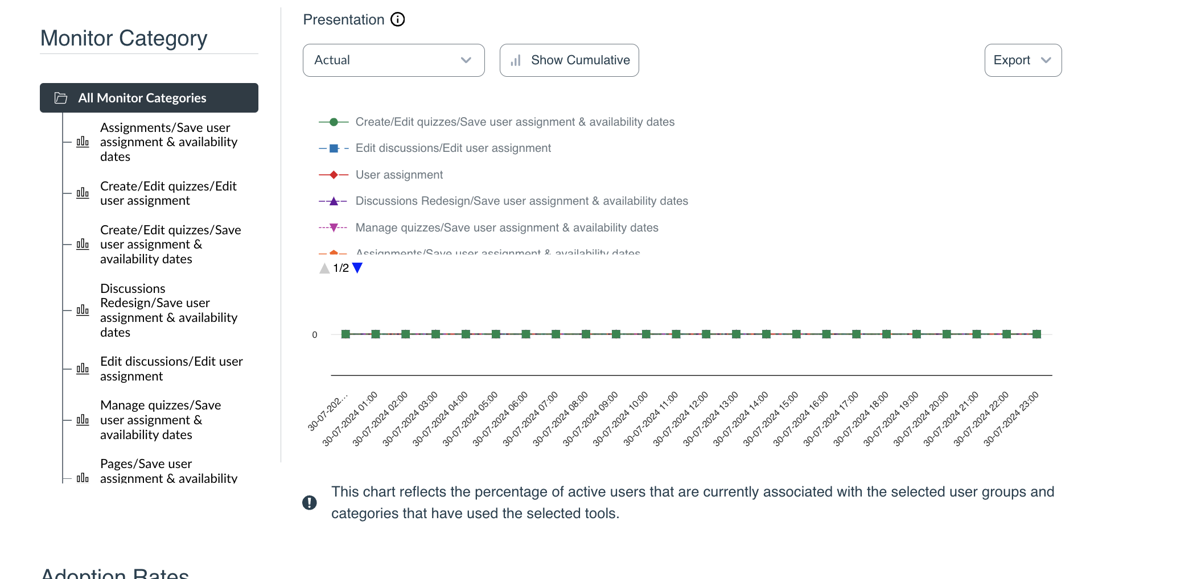1193x579 pixels.
Task: Click chart icon beside Manage quizzes/Save user assignment
Action: (x=83, y=420)
